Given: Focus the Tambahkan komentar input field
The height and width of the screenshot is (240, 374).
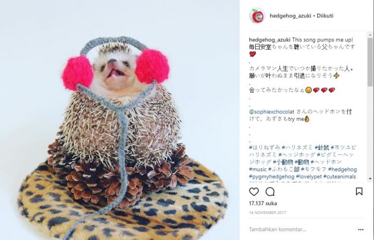Looking at the screenshot, I should tap(300, 229).
